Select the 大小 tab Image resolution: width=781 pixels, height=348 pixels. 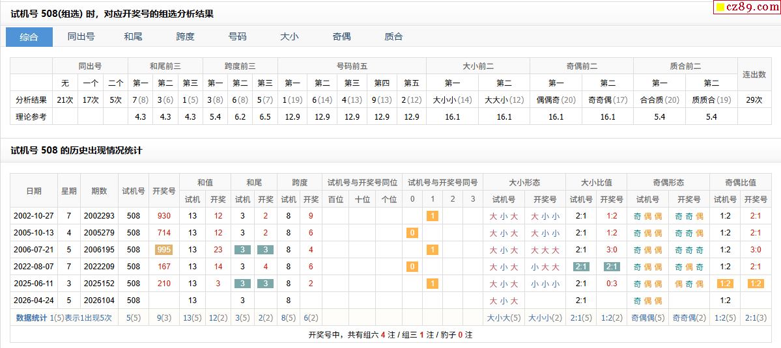(289, 37)
